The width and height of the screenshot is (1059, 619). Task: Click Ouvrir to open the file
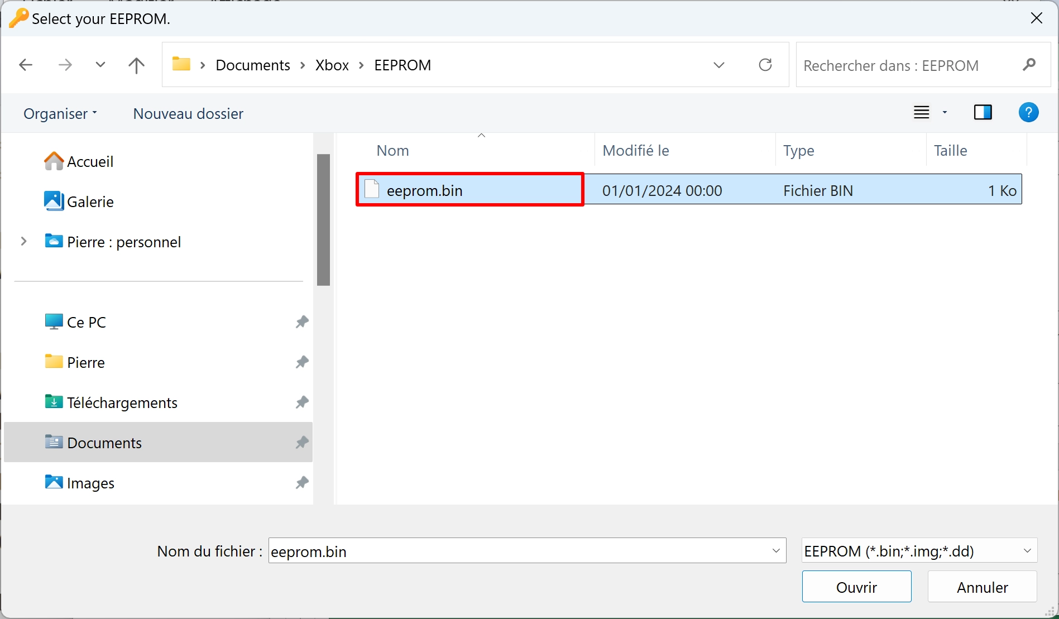[857, 587]
